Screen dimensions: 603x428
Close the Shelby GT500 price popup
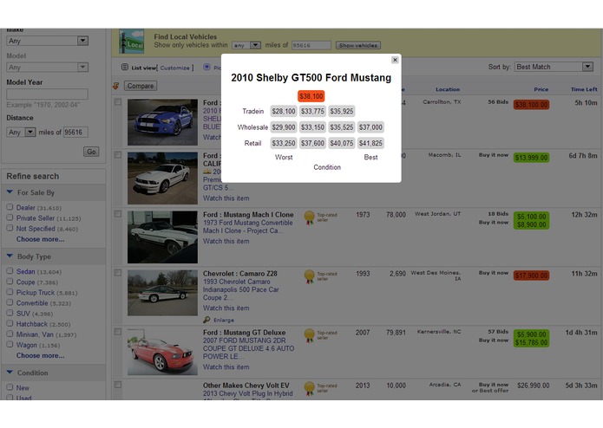(395, 60)
